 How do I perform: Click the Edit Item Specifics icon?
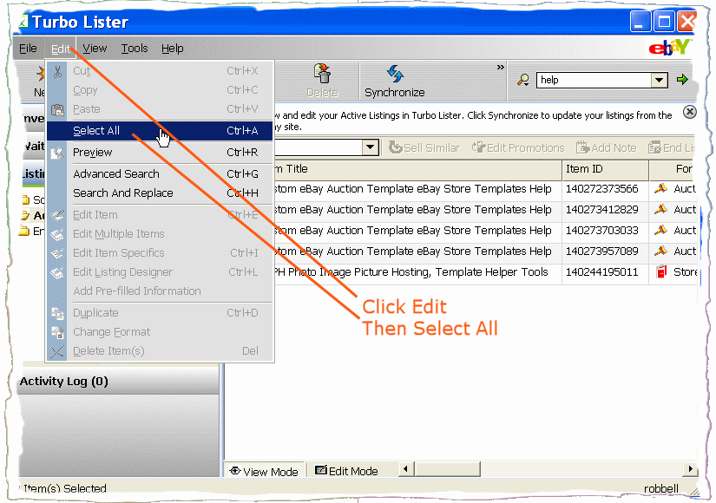57,253
